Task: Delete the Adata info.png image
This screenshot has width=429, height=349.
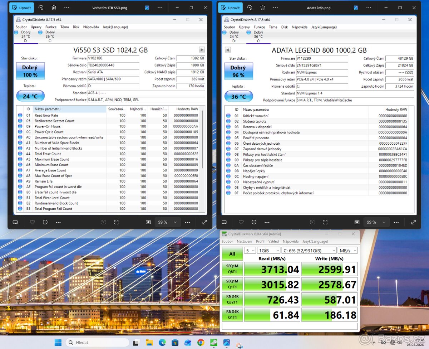Action: coord(262,8)
